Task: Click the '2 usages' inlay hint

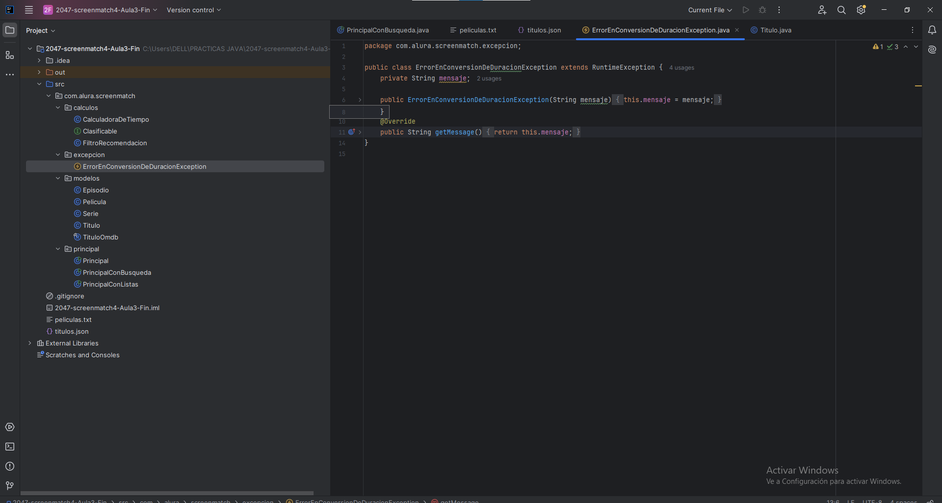Action: [489, 79]
